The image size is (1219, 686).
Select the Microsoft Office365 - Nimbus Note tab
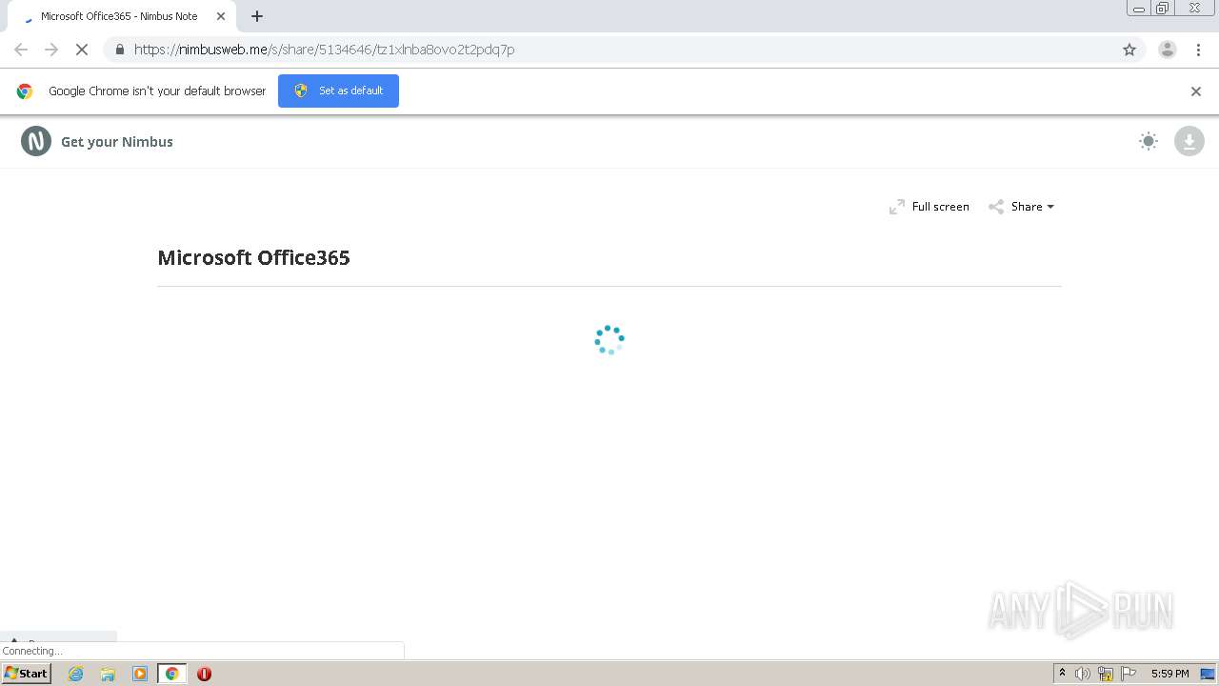click(x=122, y=16)
